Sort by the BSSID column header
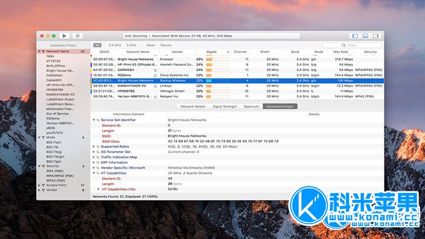This screenshot has height=239, width=425. (104, 52)
